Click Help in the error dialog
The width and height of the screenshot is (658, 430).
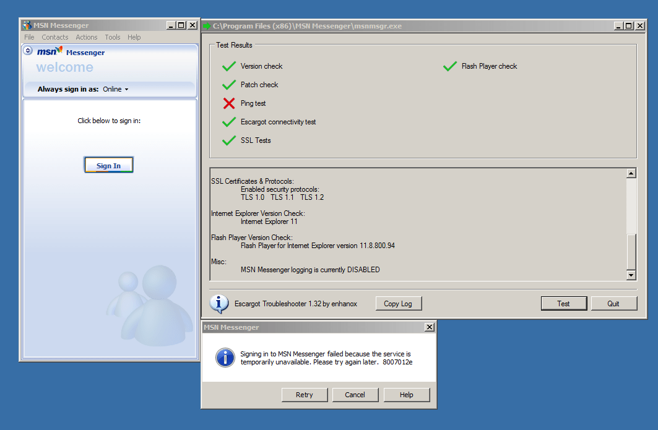pos(406,395)
